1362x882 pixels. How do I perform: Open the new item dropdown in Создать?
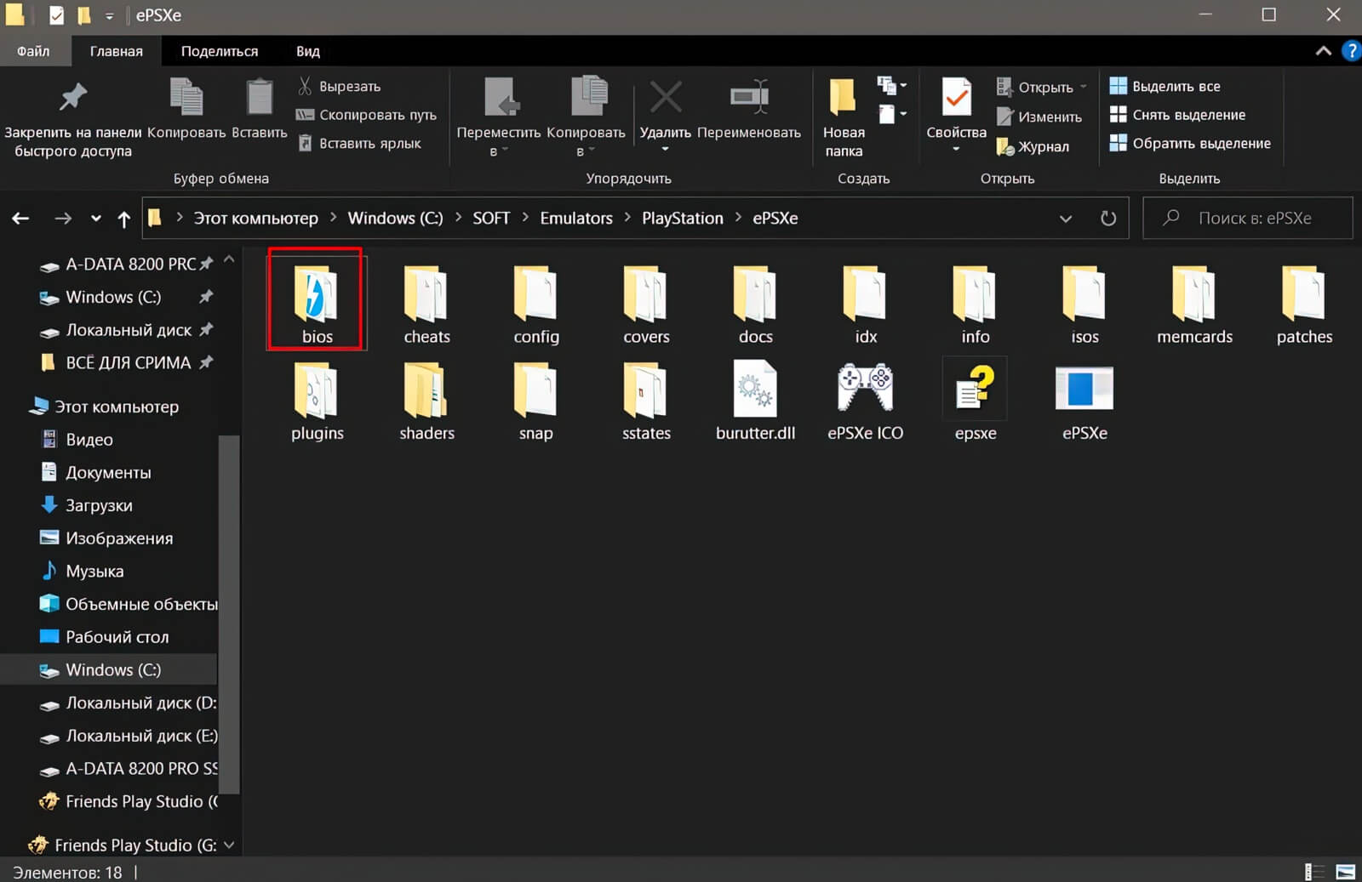(x=891, y=85)
